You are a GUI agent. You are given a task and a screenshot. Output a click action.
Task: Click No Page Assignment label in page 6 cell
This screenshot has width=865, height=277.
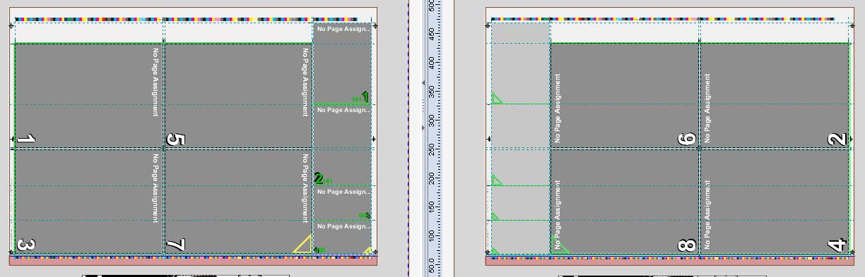pos(558,108)
